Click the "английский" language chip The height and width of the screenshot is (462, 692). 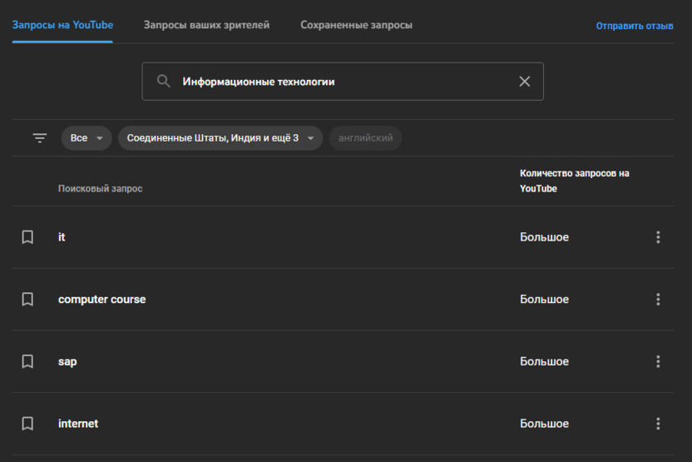365,138
